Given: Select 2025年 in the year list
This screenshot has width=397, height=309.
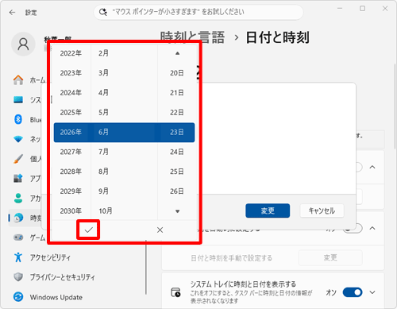Looking at the screenshot, I should [x=71, y=113].
